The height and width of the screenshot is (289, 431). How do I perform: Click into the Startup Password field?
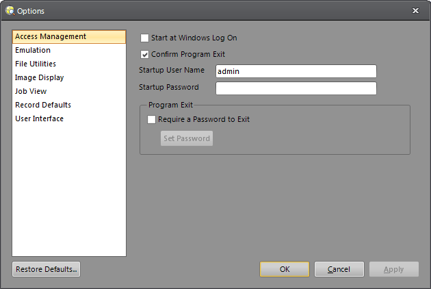(296, 88)
